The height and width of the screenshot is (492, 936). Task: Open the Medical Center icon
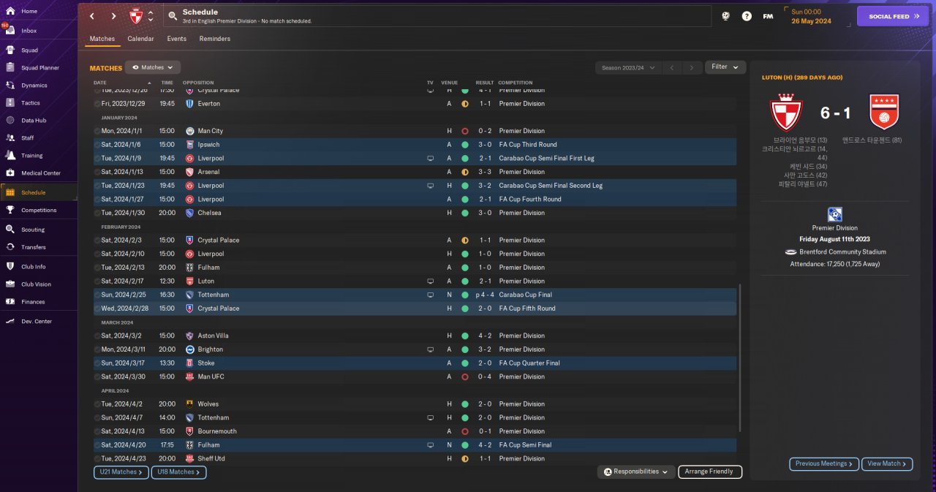(x=10, y=173)
